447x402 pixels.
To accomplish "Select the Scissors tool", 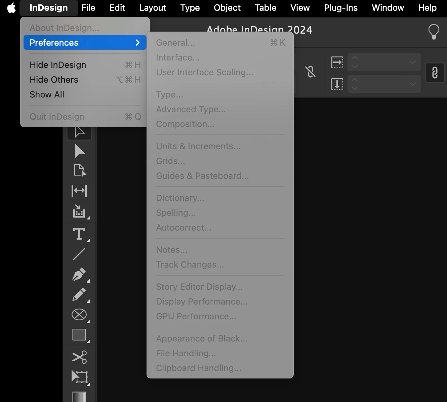I will tap(79, 357).
